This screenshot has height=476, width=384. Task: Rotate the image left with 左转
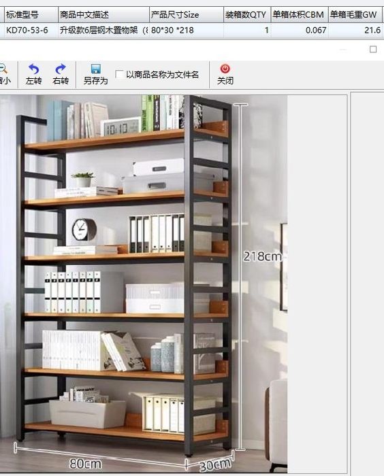tap(33, 75)
